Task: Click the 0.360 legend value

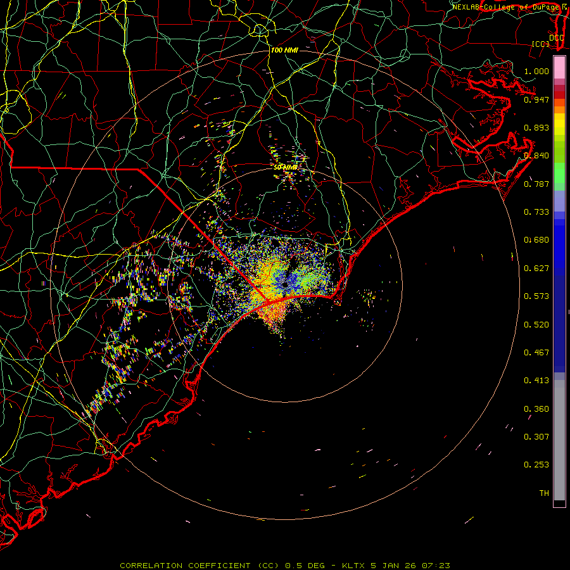Action: (x=536, y=408)
